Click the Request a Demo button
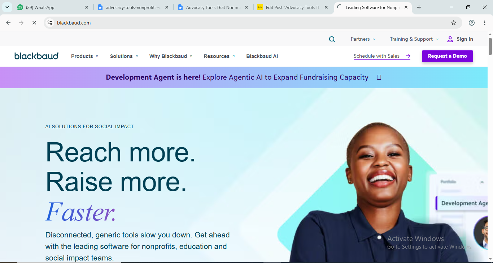Screen dimensions: 493x263 [448, 56]
